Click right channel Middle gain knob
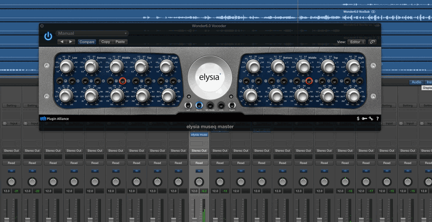Screen dimensions: 432x222 303,67
